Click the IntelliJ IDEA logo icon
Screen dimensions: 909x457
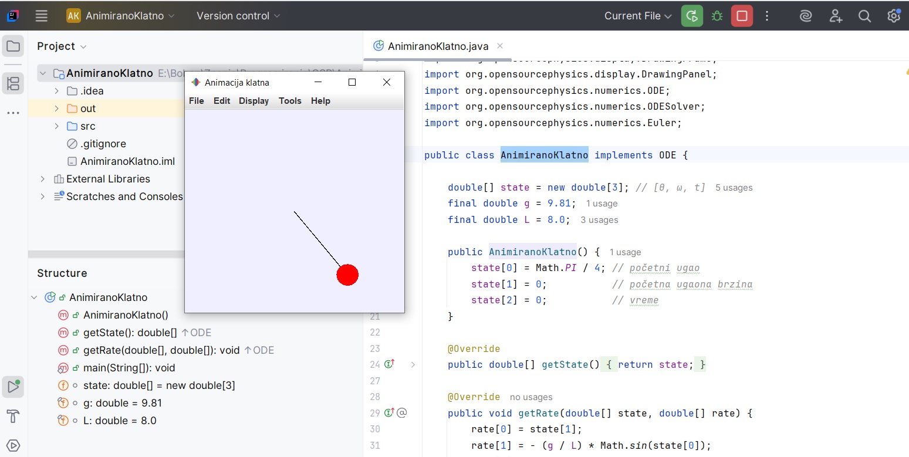12,16
